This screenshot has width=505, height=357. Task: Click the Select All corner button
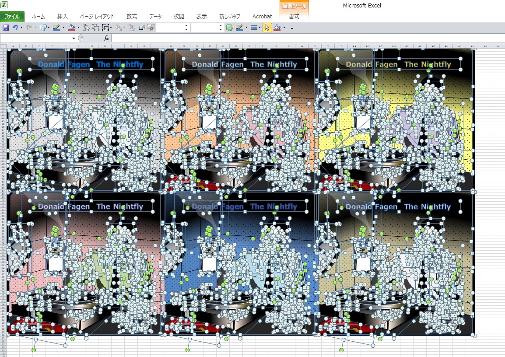3,46
